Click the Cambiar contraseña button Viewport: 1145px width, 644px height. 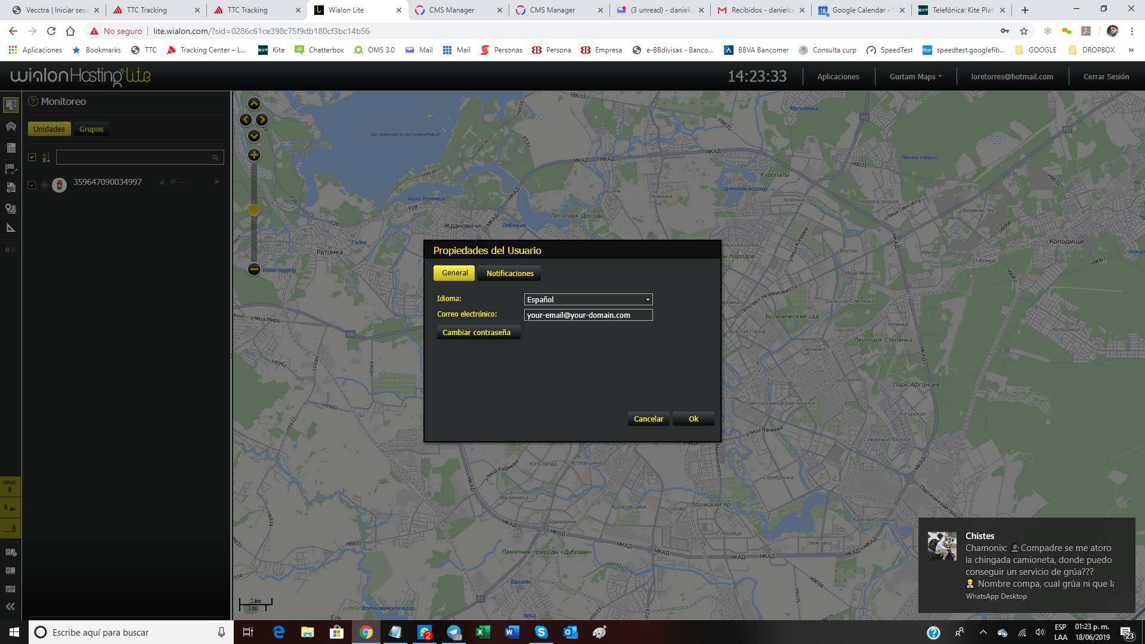tap(478, 333)
